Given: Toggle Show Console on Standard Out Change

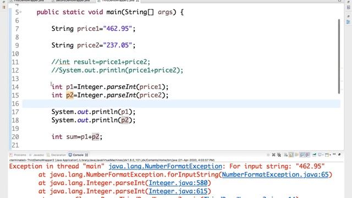Looking at the screenshot, I should pyautogui.click(x=302, y=155).
